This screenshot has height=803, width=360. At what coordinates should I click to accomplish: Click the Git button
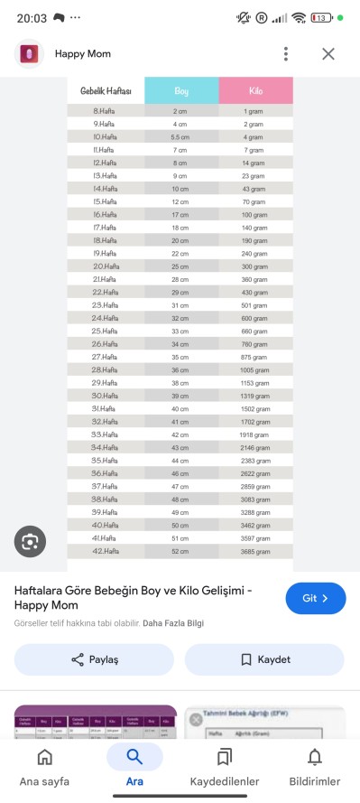click(x=316, y=598)
